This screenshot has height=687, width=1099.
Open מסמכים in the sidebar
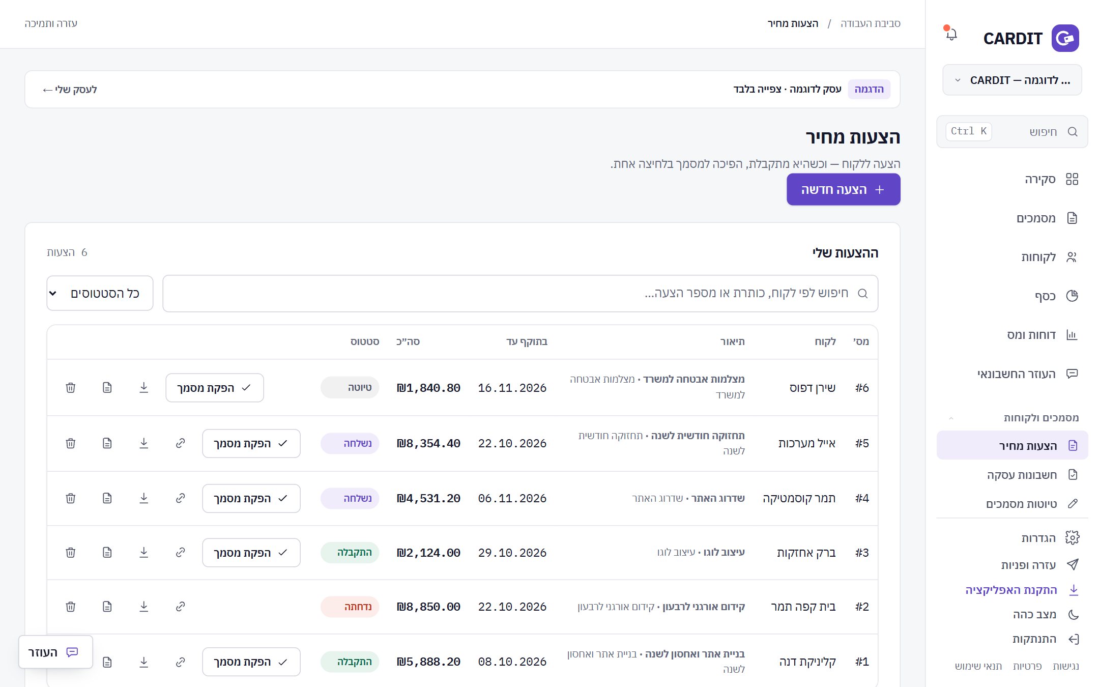click(x=1012, y=218)
